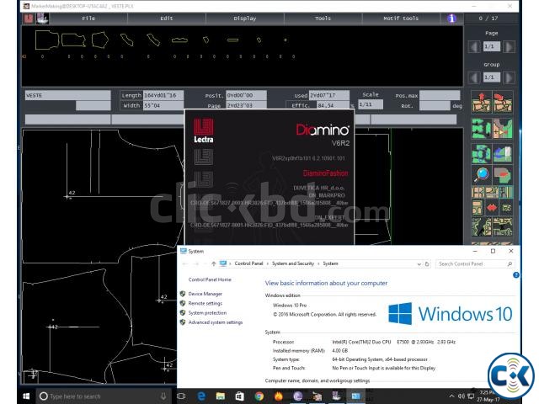Image resolution: width=539 pixels, height=404 pixels.
Task: Select the gray piece with red arrow tool
Action: [503, 174]
